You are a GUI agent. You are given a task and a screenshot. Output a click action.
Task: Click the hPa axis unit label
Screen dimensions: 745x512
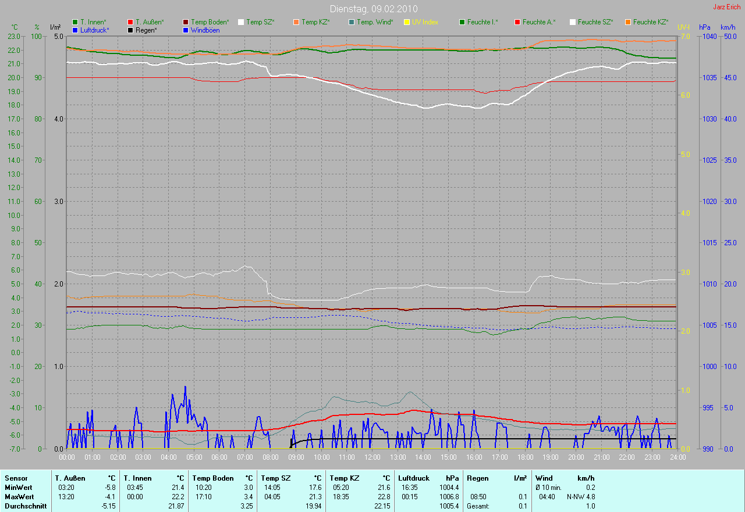tap(705, 27)
